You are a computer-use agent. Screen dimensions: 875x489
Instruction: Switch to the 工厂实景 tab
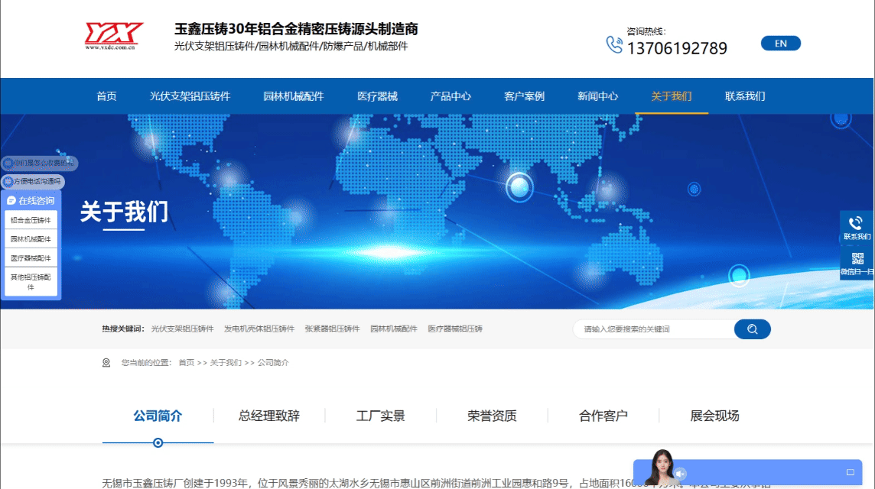click(380, 415)
